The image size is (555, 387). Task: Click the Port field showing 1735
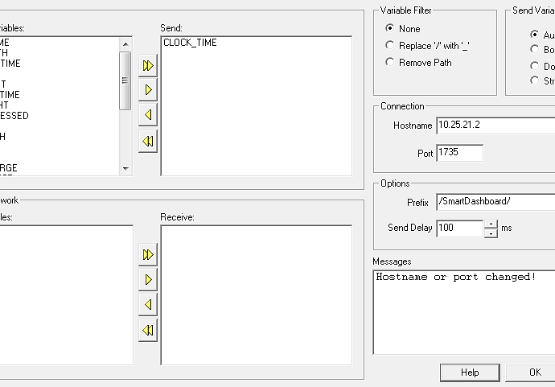point(460,153)
